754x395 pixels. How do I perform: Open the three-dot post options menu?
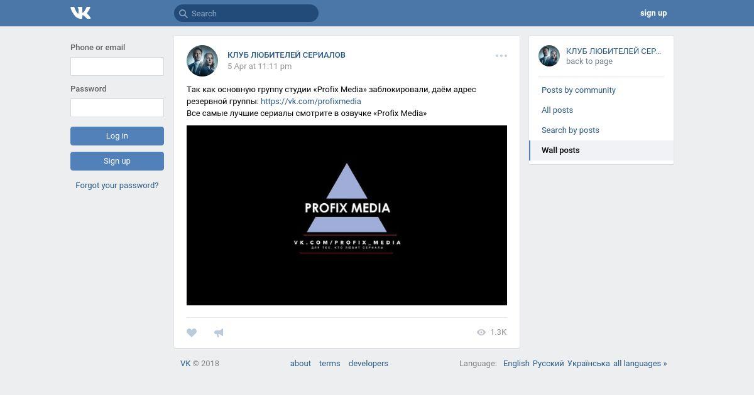[x=501, y=56]
